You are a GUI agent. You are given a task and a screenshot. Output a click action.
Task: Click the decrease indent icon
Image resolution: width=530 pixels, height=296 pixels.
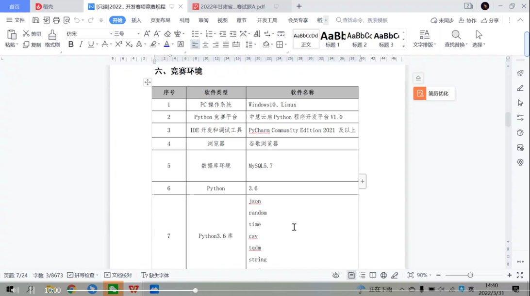pos(223,34)
